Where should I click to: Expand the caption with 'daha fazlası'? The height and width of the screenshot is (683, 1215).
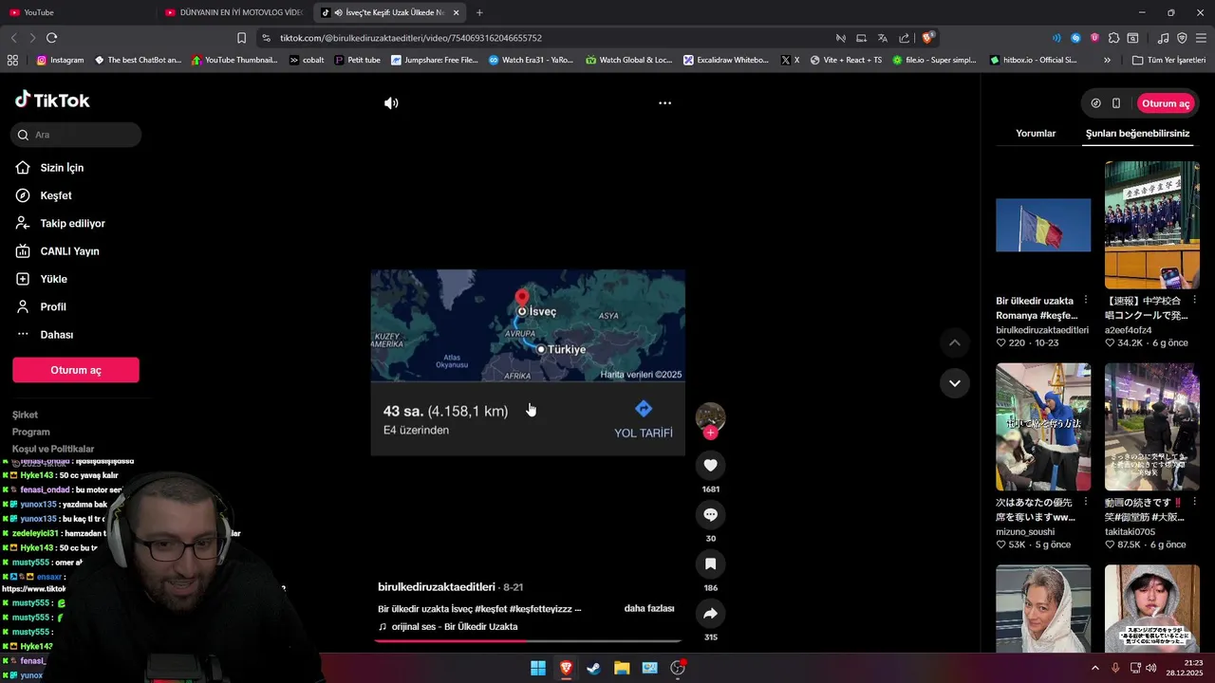[649, 608]
